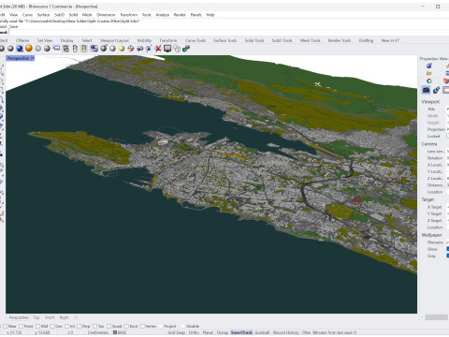Toggle the Project osnap option

click(x=162, y=326)
